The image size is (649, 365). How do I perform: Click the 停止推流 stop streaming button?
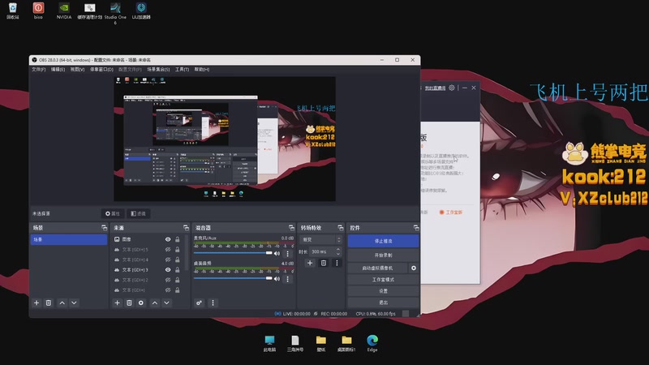[x=383, y=241]
